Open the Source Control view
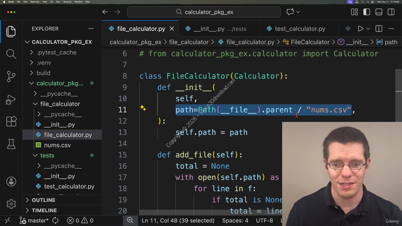This screenshot has width=402, height=226. (x=11, y=76)
